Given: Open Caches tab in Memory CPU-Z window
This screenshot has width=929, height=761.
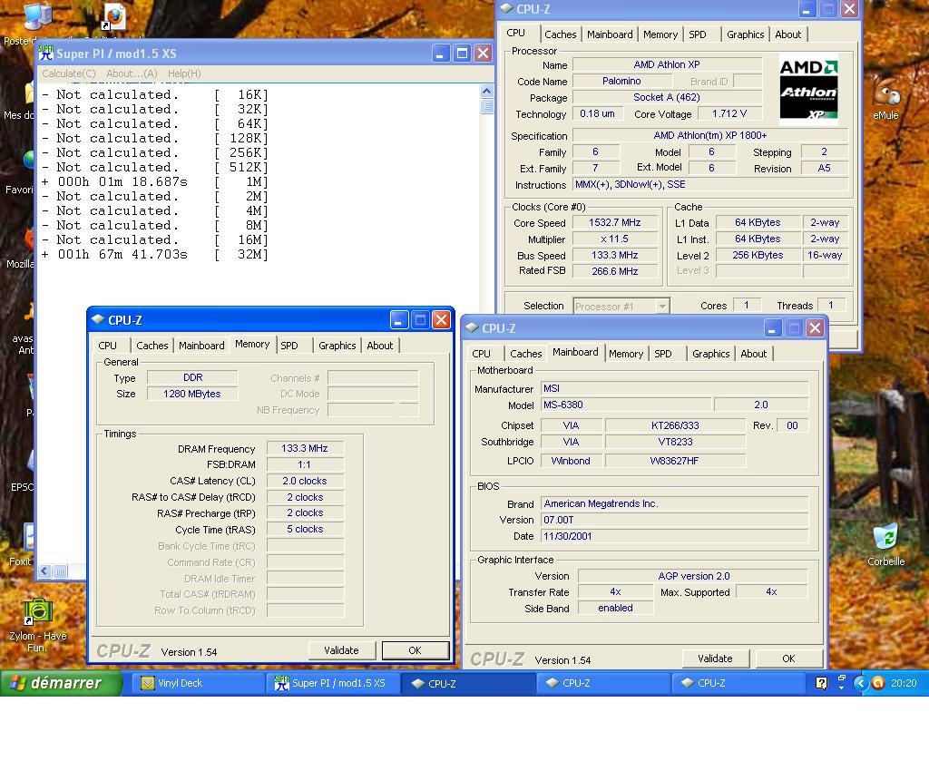Looking at the screenshot, I should tap(152, 346).
